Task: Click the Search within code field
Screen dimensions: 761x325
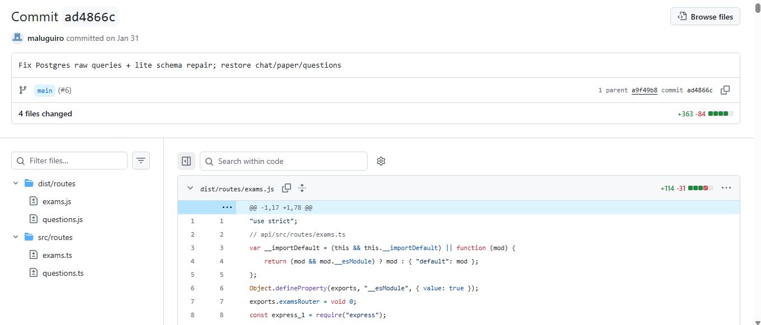Action: pyautogui.click(x=284, y=161)
